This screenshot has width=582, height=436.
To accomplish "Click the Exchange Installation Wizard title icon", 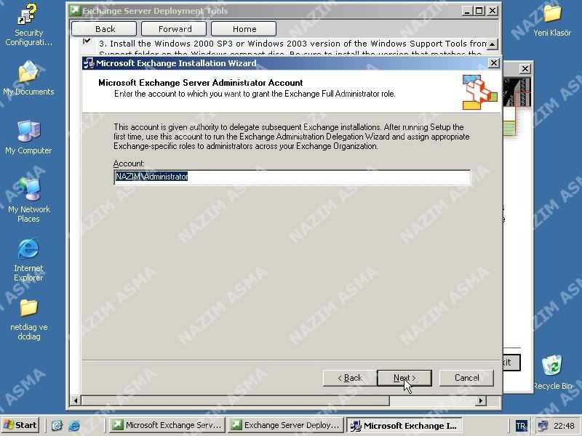I will point(89,63).
